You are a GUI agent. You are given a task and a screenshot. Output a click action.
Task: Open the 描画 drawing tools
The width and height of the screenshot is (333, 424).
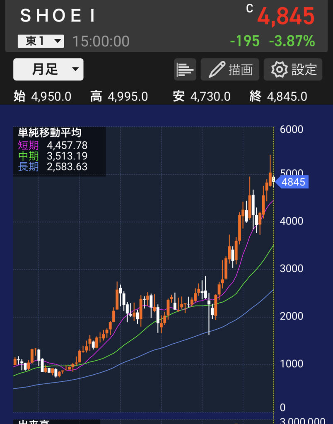coord(230,70)
